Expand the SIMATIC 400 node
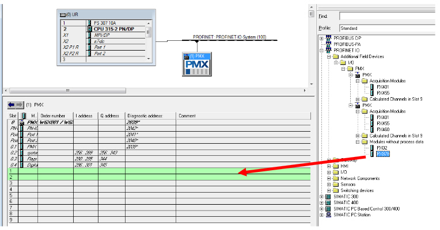Viewport: 440px width, 230px height. click(x=321, y=203)
